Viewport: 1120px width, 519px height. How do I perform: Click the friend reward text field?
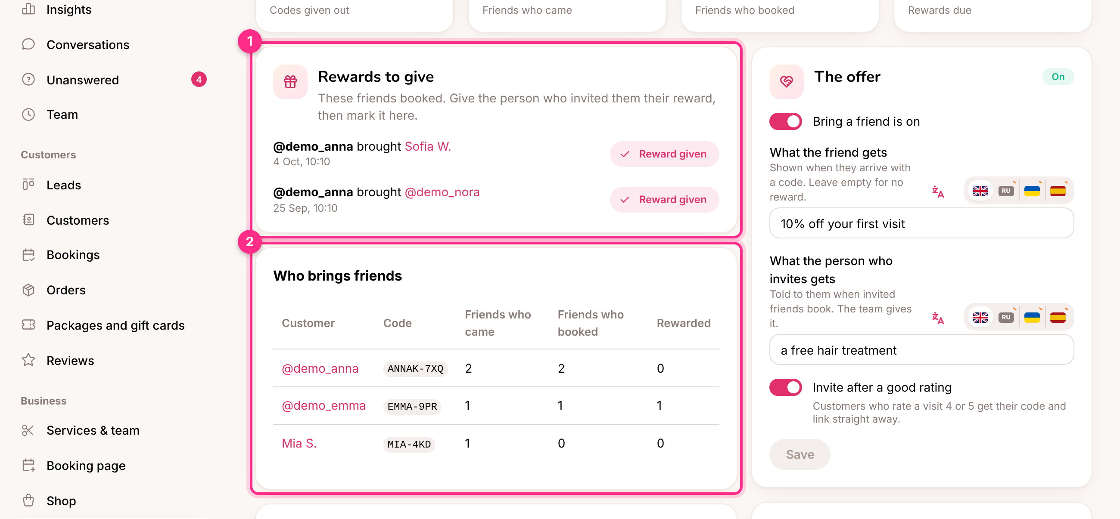921,223
